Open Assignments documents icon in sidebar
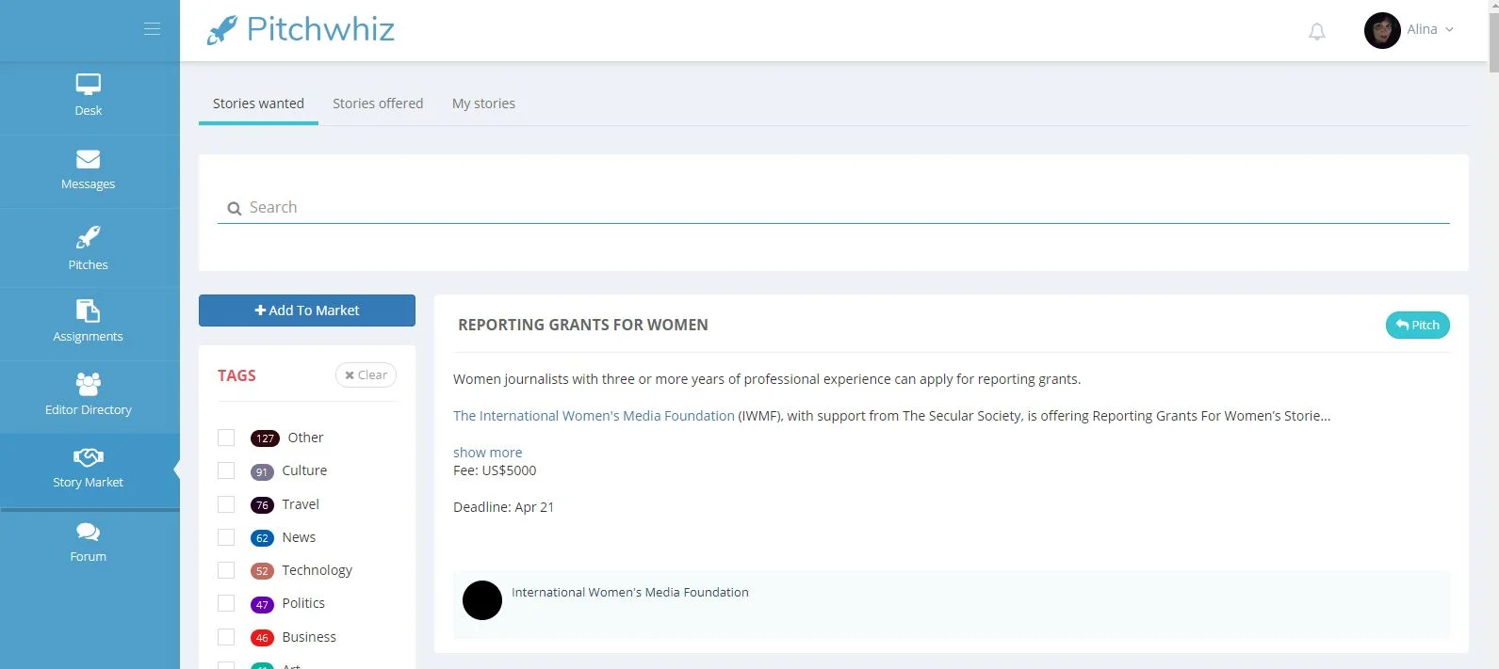1499x669 pixels. [x=89, y=311]
